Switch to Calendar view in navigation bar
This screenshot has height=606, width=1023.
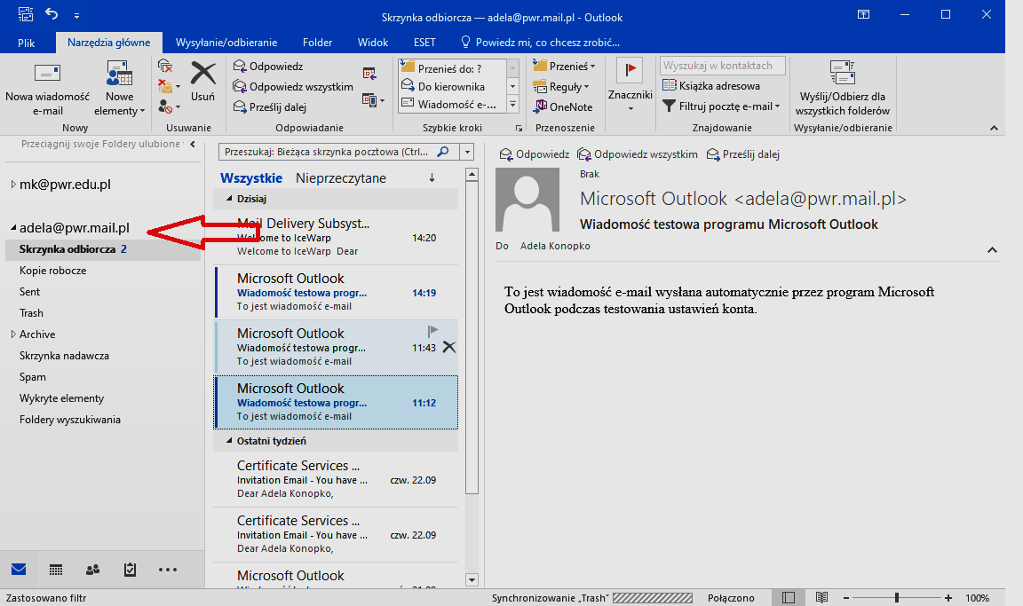point(56,570)
